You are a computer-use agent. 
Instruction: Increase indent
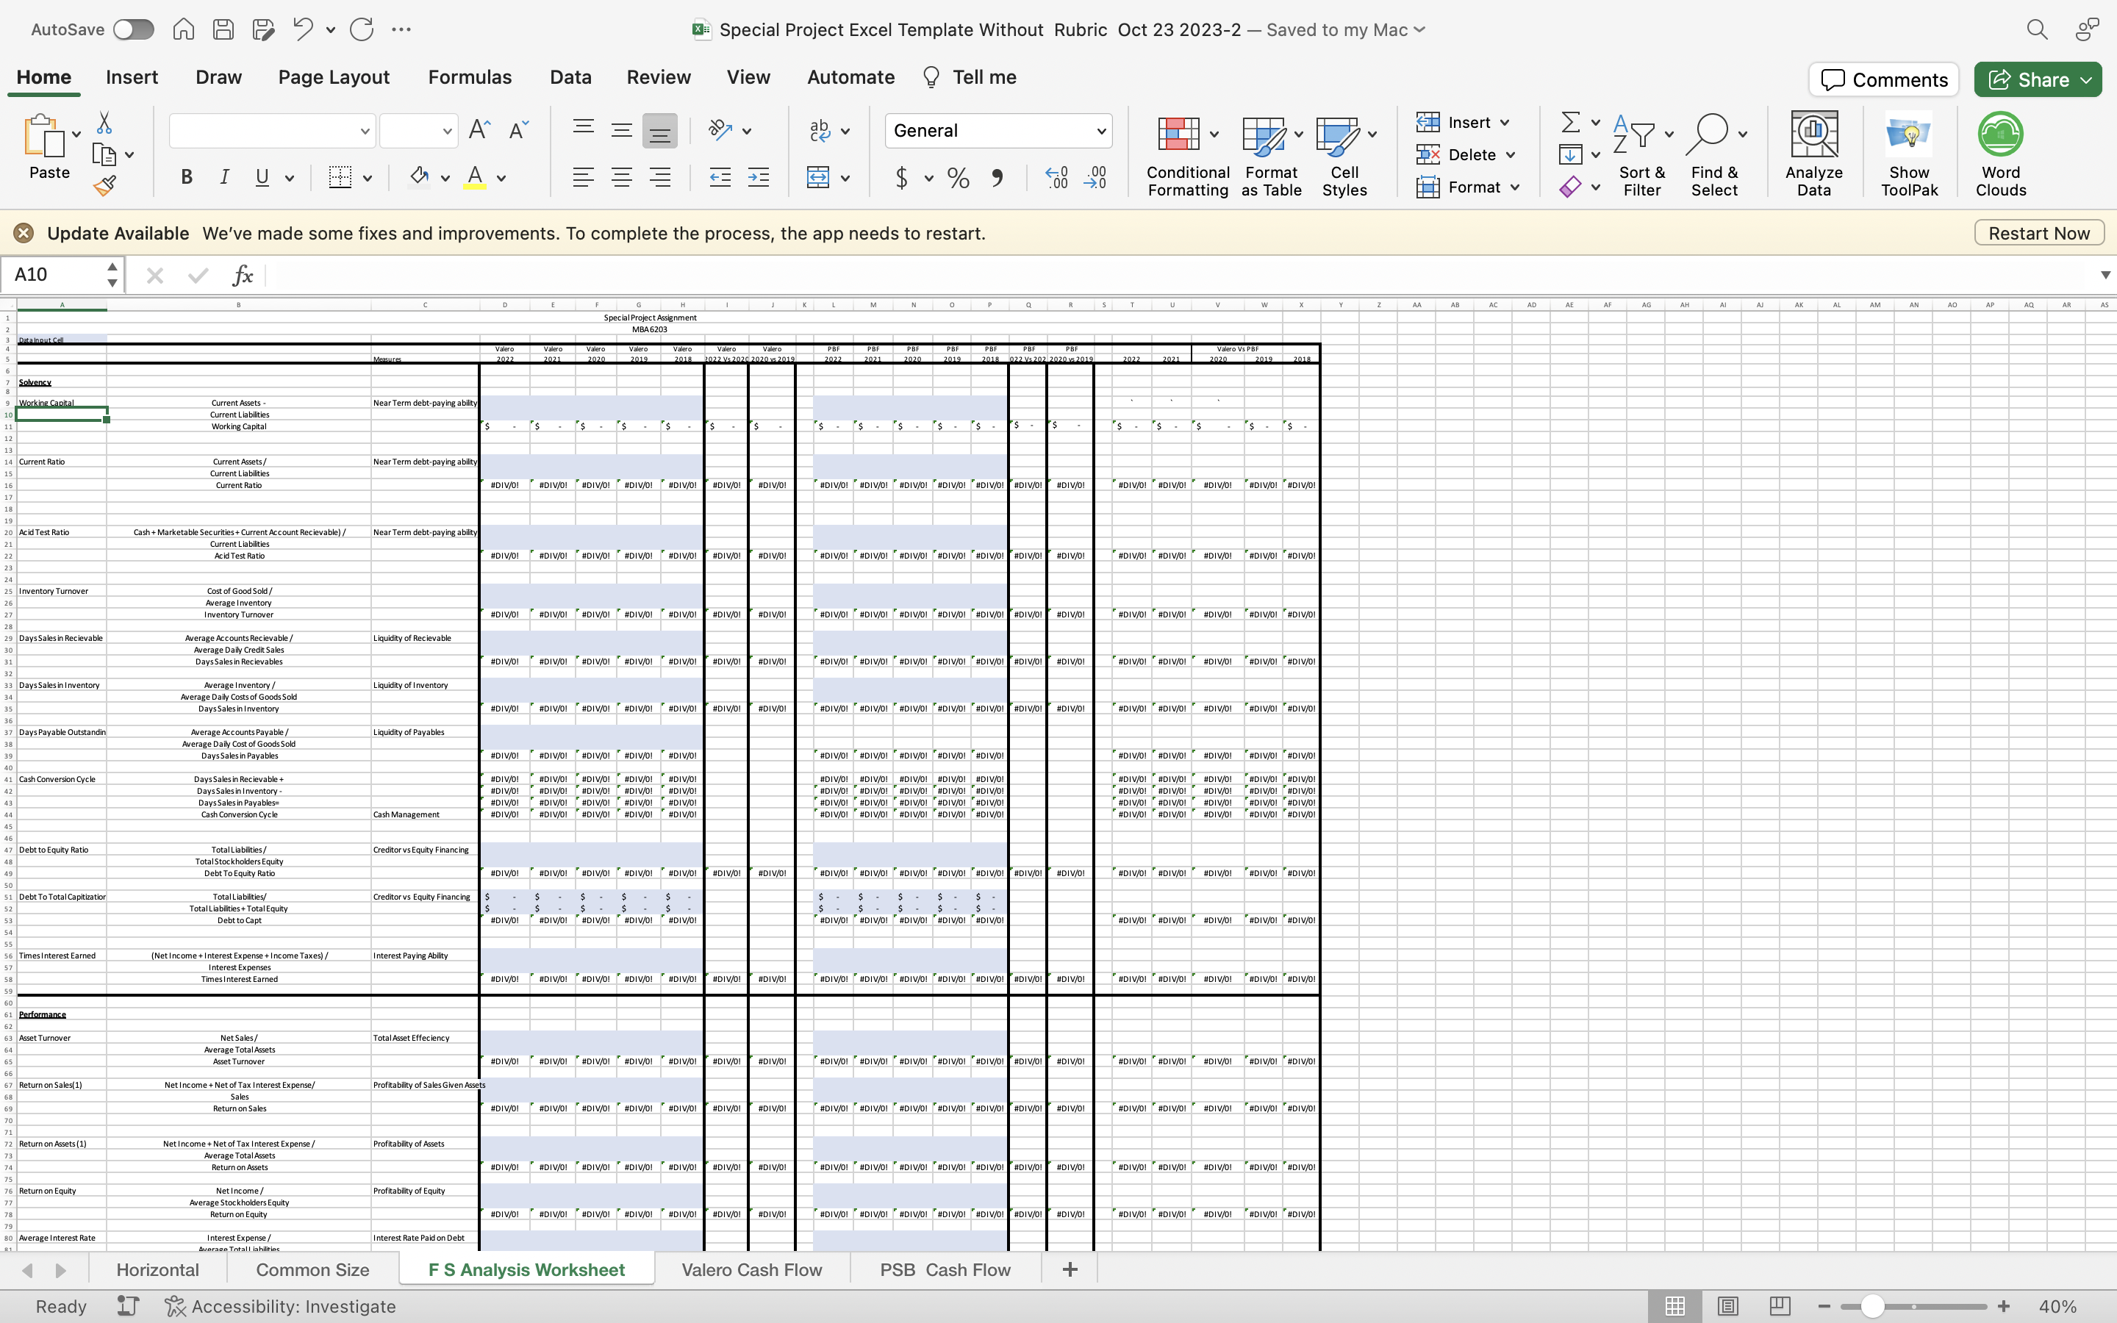point(759,178)
